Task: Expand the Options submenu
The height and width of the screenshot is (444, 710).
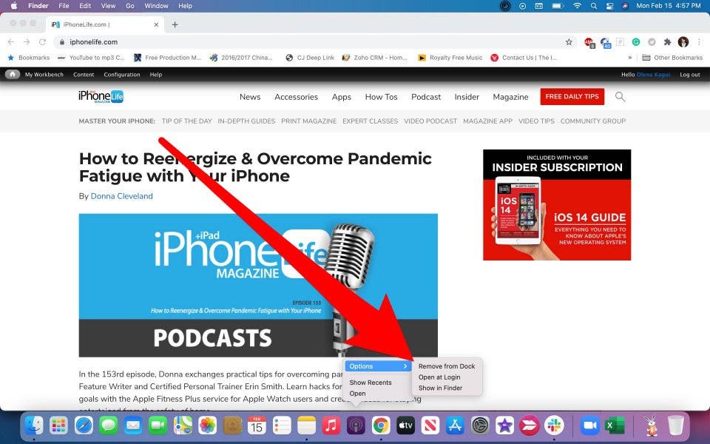Action: (378, 366)
